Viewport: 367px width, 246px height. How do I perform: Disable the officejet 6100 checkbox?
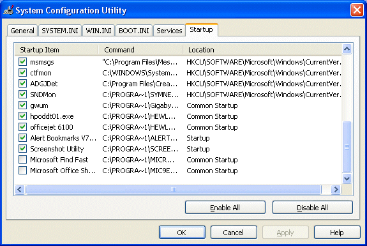23,127
